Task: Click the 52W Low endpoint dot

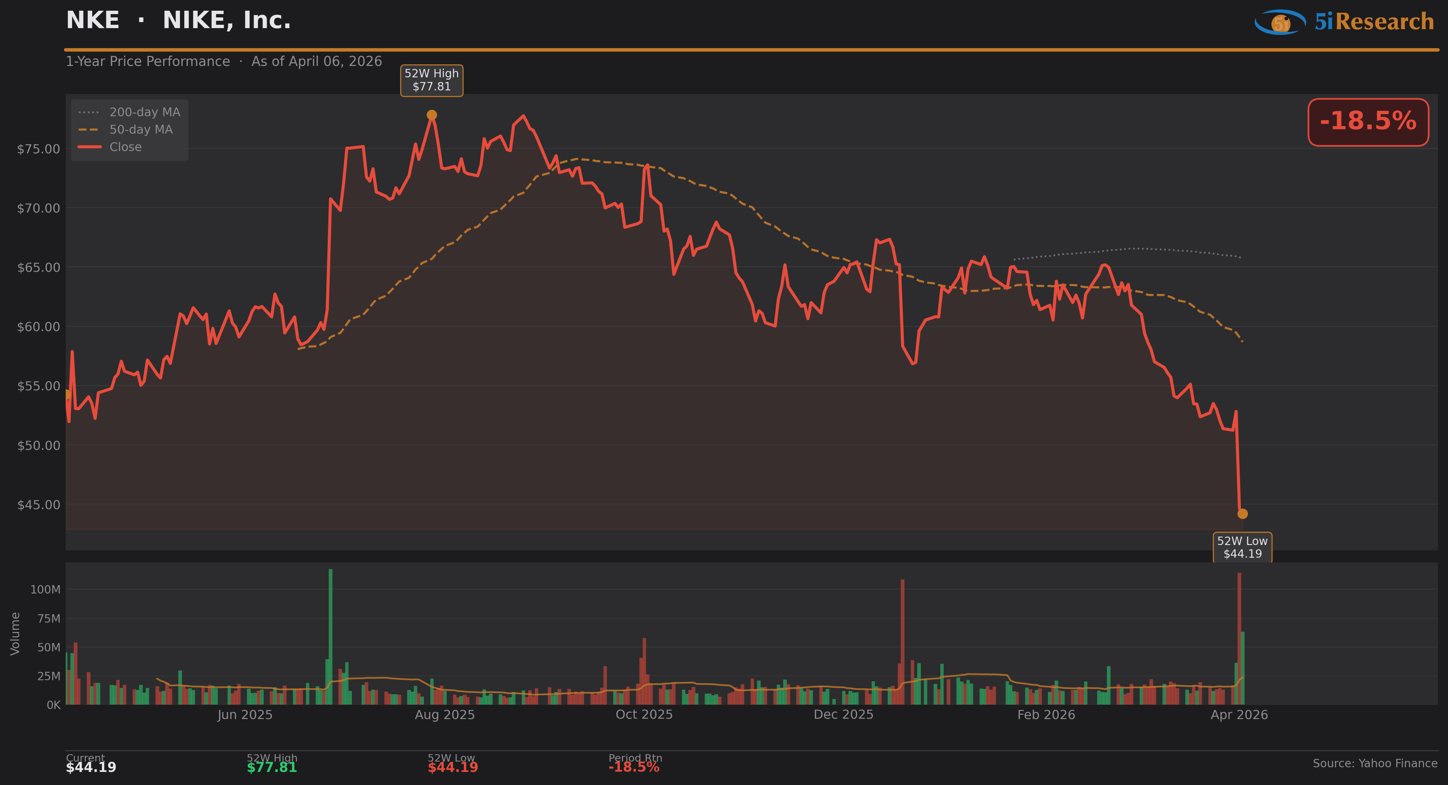Action: tap(1242, 514)
